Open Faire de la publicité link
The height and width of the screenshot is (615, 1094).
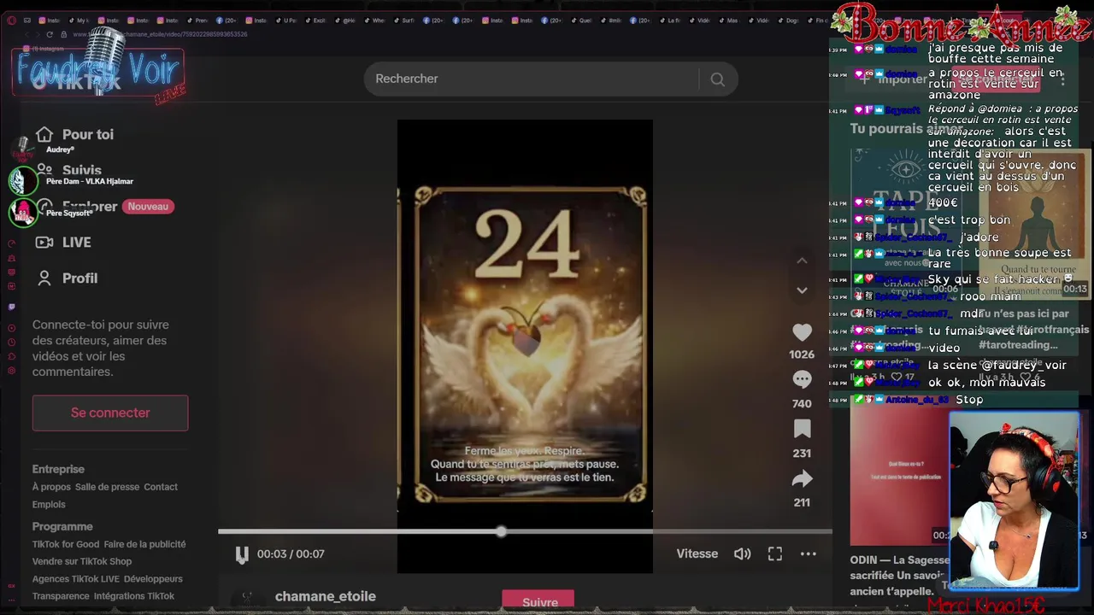144,544
